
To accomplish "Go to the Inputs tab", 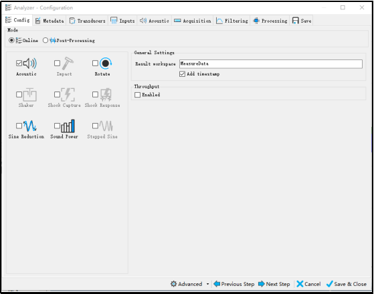I will (122, 21).
